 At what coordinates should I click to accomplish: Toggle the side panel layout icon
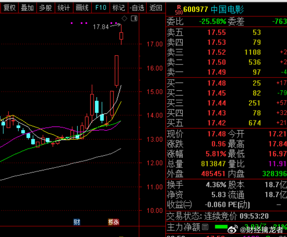134,18
